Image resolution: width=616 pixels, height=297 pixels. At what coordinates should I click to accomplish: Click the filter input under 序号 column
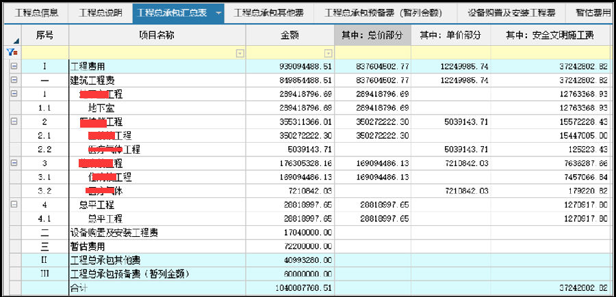pyautogui.click(x=45, y=53)
